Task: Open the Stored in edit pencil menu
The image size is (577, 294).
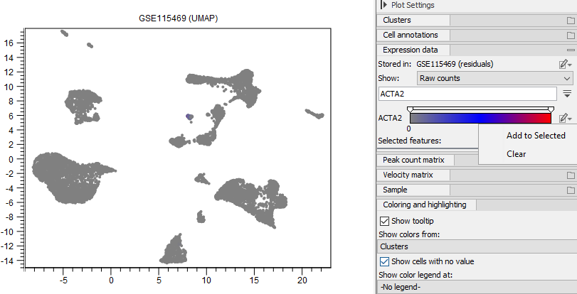Action: click(565, 65)
